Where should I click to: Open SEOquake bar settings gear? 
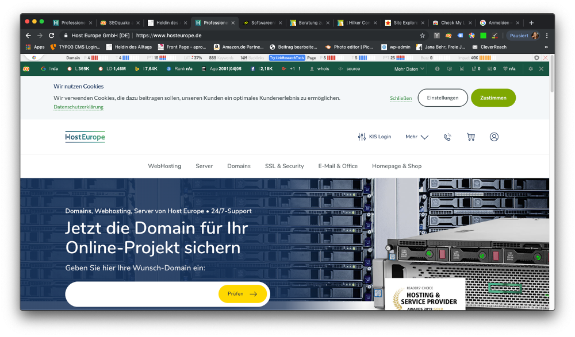coord(531,69)
